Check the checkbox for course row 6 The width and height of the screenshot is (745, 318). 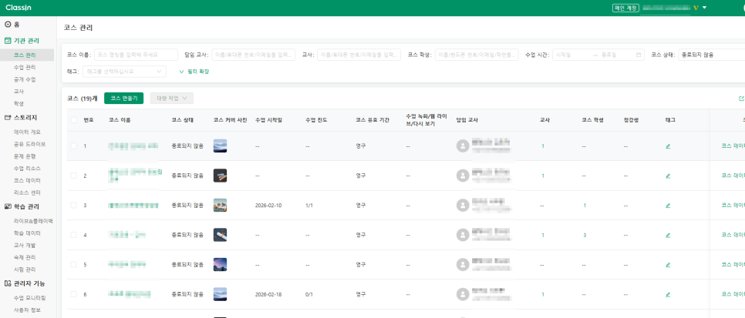pyautogui.click(x=73, y=294)
